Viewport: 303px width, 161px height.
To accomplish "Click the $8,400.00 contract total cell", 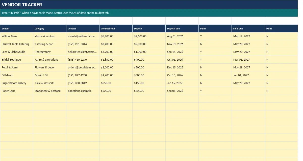I will click(116, 44).
